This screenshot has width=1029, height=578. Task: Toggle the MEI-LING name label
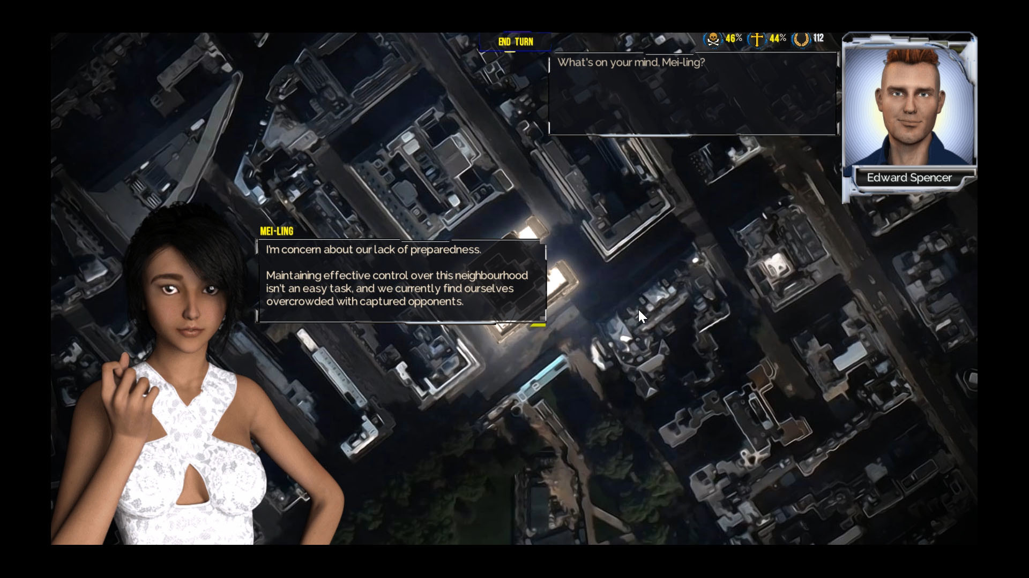click(276, 231)
